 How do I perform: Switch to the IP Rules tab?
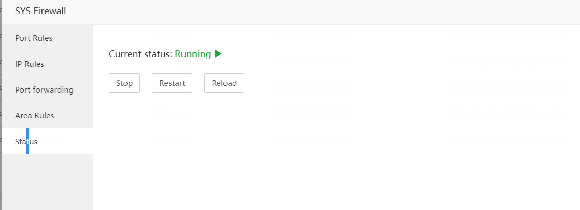tap(30, 64)
